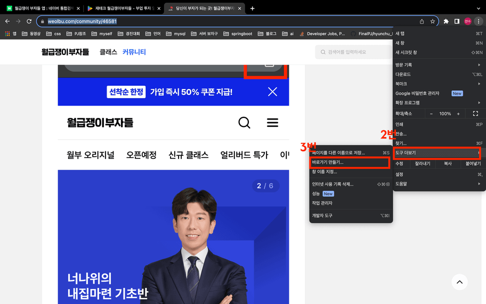Expand the 확장 프로그램 submenu
Image resolution: width=486 pixels, height=304 pixels.
point(439,103)
